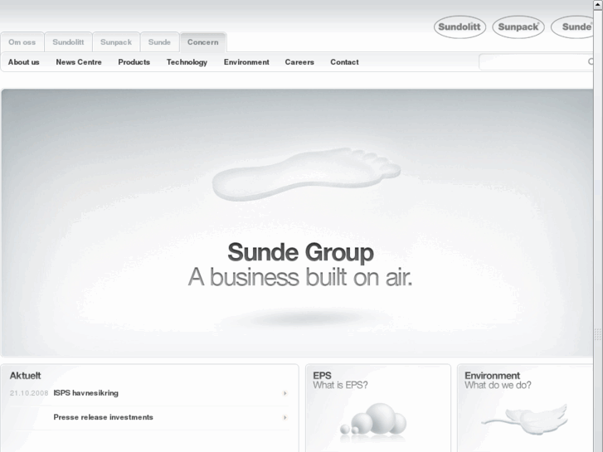Open the Presse release investments news item
The height and width of the screenshot is (452, 603).
103,417
